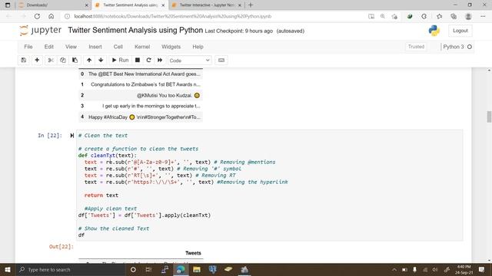Open the Help menu

coord(198,47)
